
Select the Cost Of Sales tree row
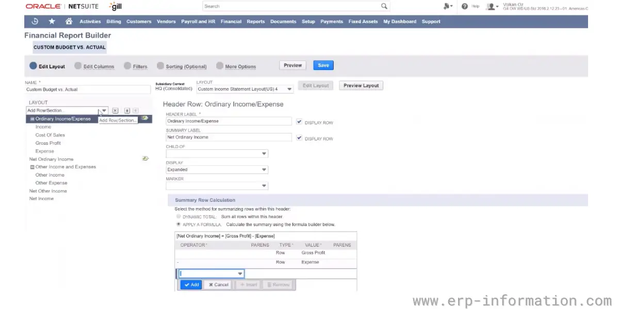point(50,135)
